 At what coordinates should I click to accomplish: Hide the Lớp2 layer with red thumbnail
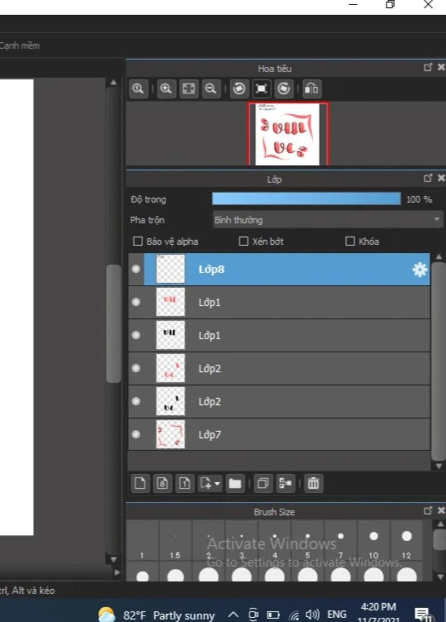coord(136,368)
